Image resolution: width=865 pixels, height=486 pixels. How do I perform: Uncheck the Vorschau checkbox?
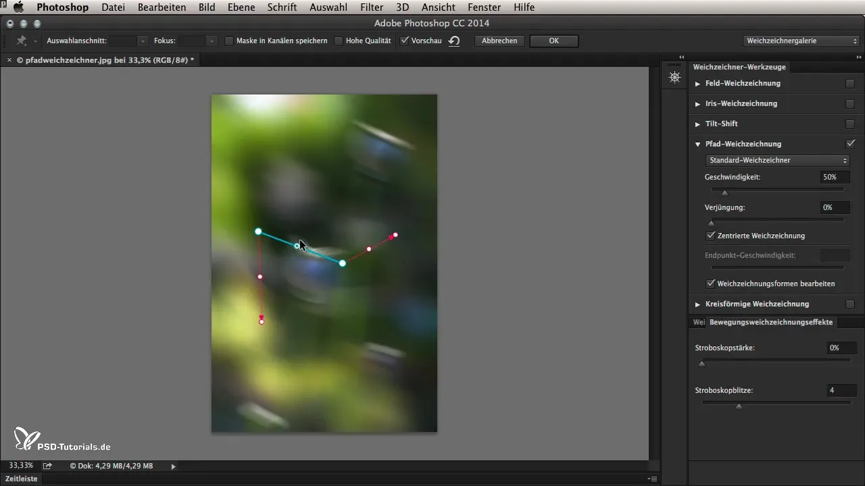click(x=404, y=40)
